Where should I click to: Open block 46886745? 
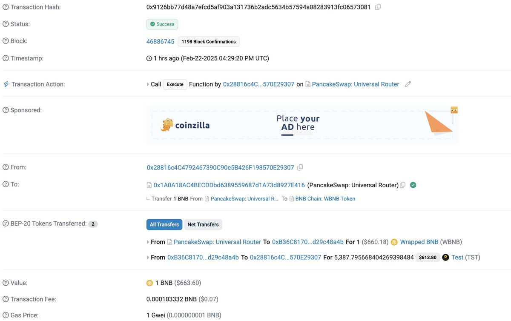tap(161, 41)
